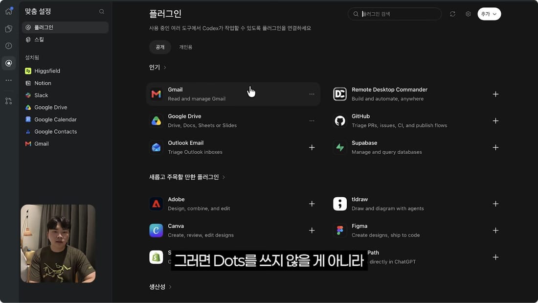Click the tldraw icon
This screenshot has height=303, width=538.
point(340,204)
